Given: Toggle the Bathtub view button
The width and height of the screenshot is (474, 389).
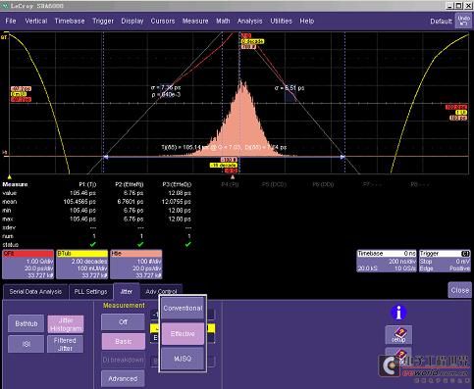Looking at the screenshot, I should point(26,323).
